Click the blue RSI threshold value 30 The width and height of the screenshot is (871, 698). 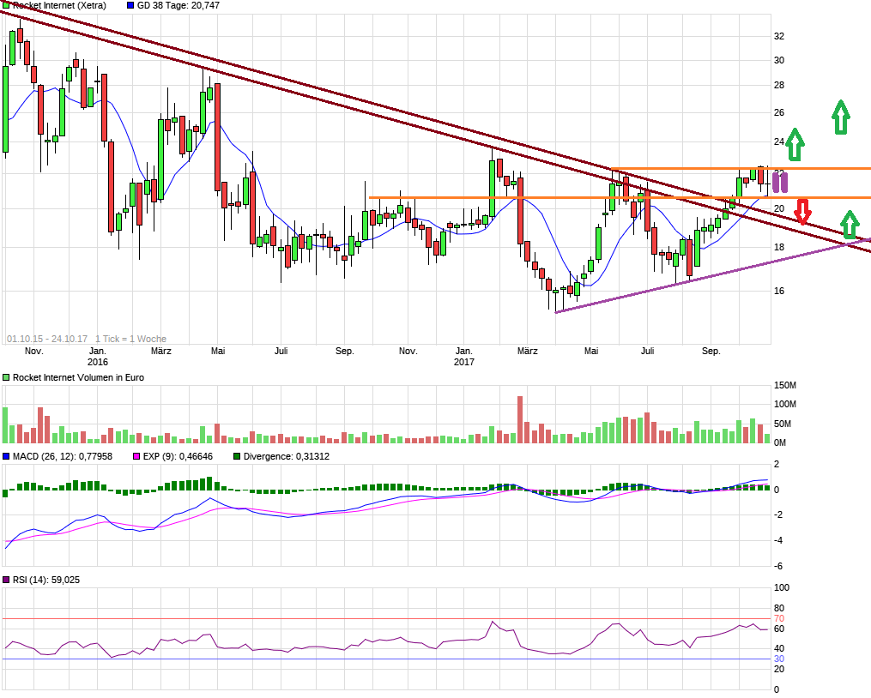779,659
